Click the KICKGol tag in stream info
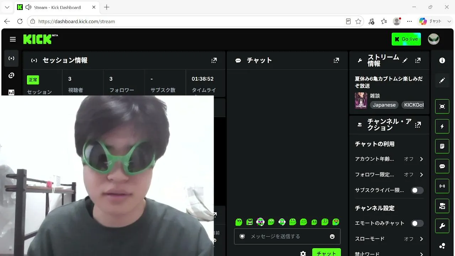Screen dimensions: 455x256 click(x=413, y=105)
